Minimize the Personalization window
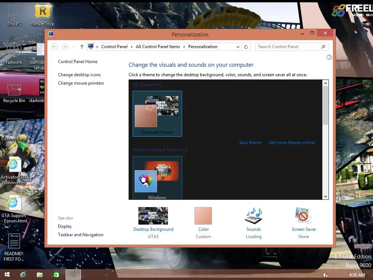 tap(302, 33)
